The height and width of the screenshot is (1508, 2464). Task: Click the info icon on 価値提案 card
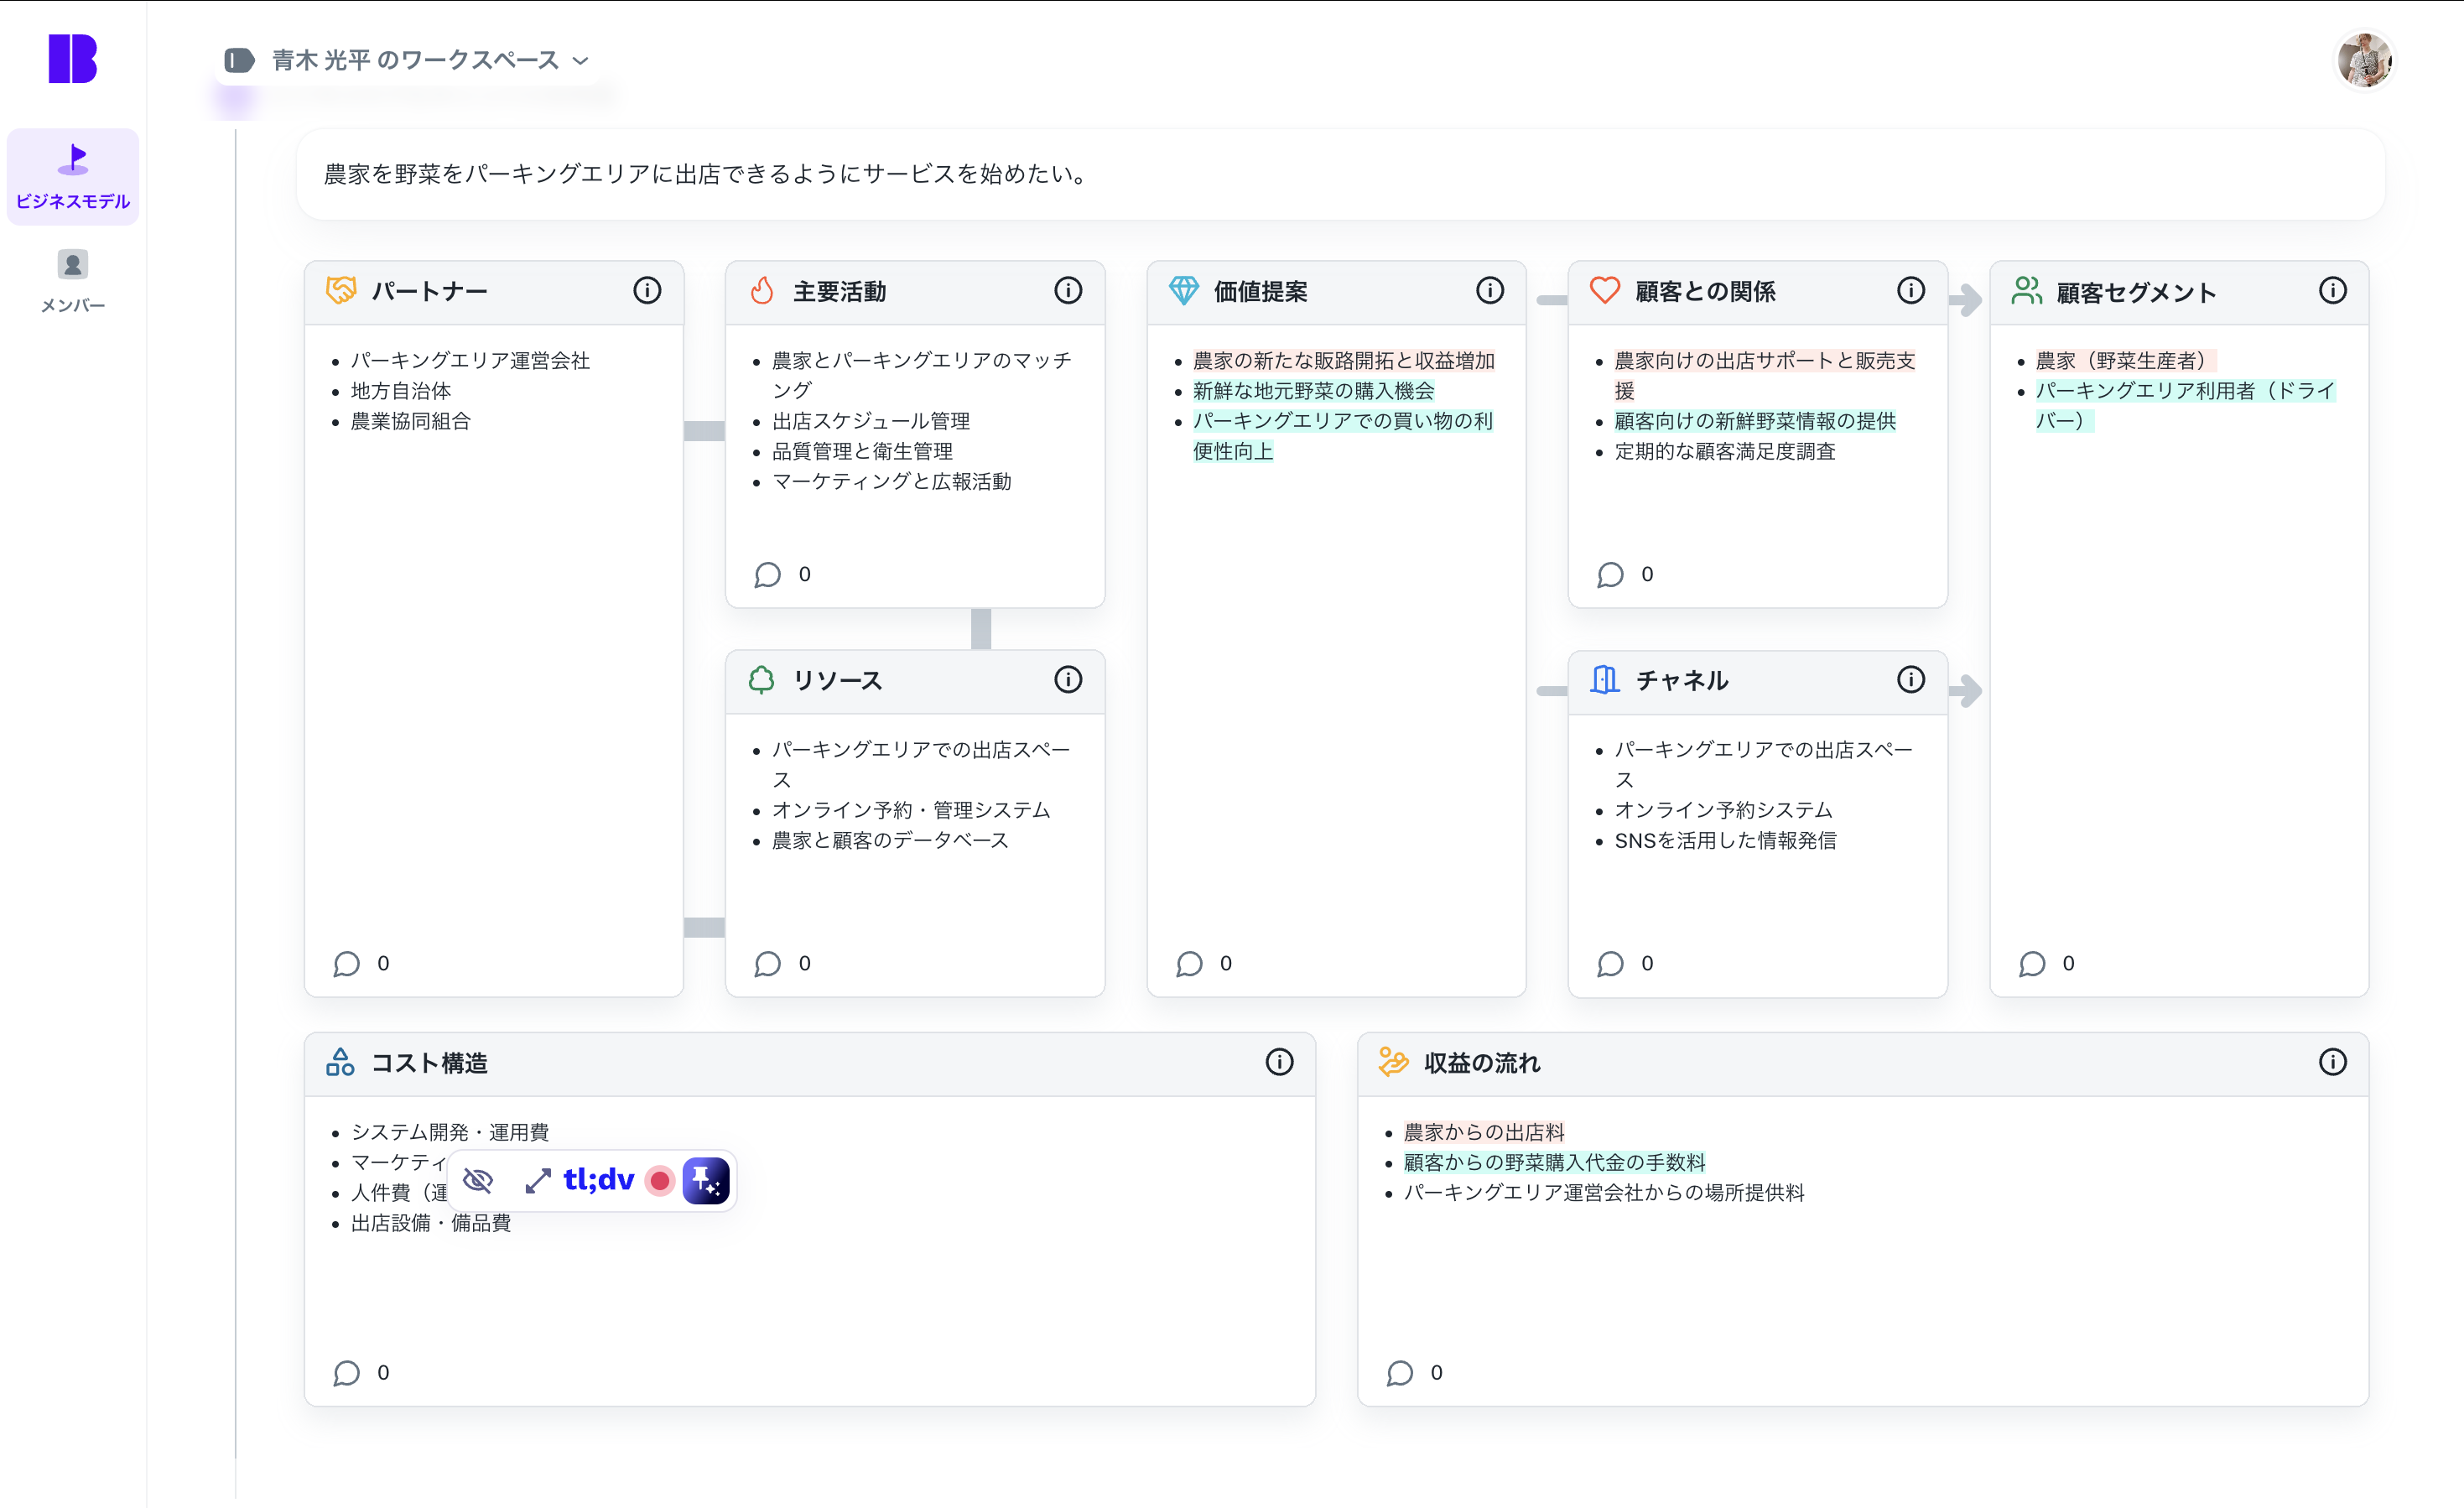pyautogui.click(x=1489, y=291)
